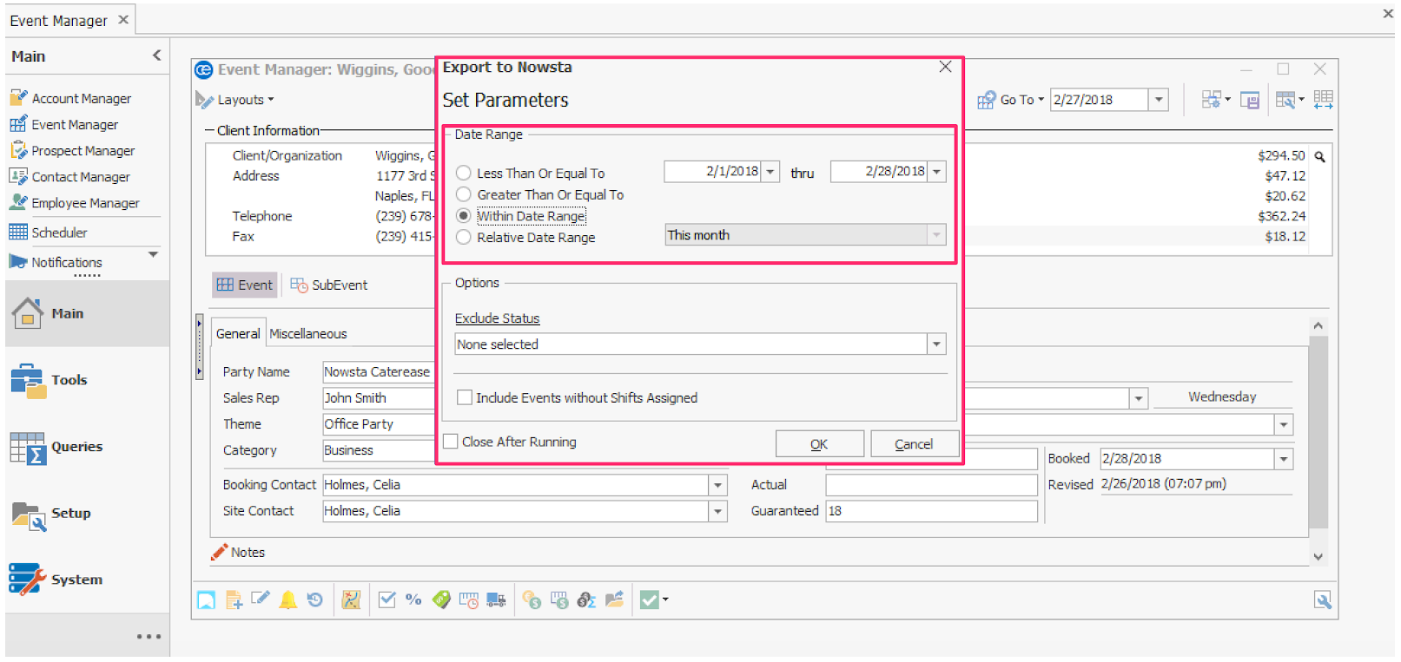Collapse the Main sidebar panel

pos(156,56)
